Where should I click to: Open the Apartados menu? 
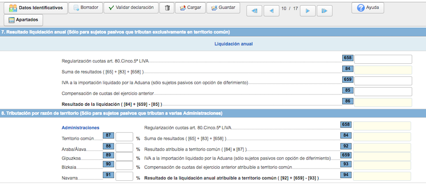coord(23,20)
